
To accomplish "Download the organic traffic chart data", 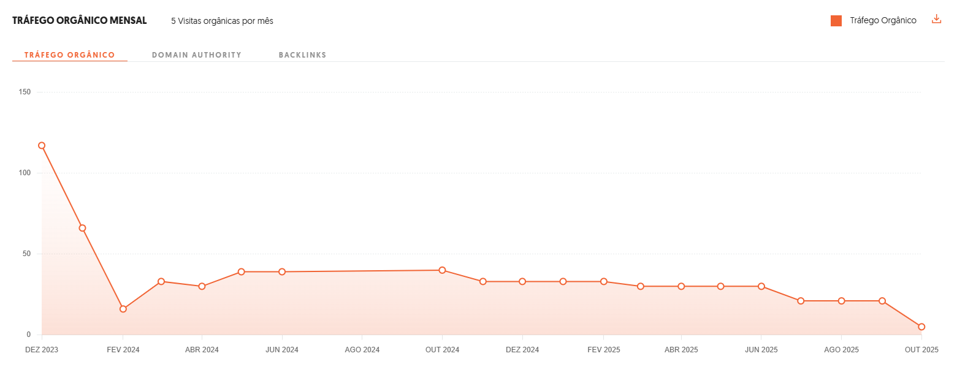I will (936, 19).
